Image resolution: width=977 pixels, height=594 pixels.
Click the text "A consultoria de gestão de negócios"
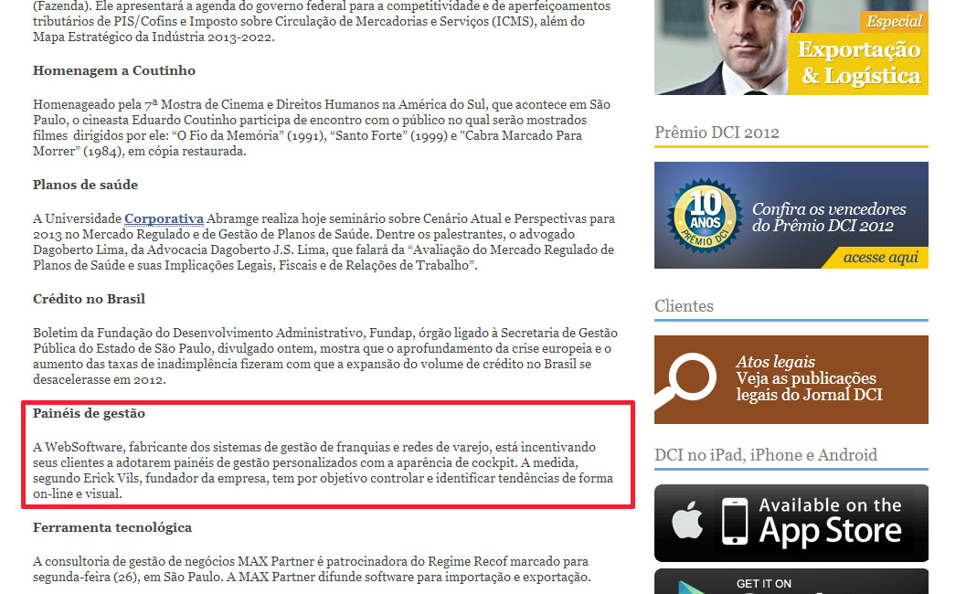click(134, 562)
